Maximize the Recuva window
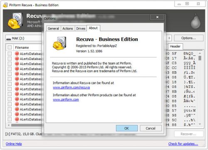Viewport: 208px width, 150px height. point(187,4)
